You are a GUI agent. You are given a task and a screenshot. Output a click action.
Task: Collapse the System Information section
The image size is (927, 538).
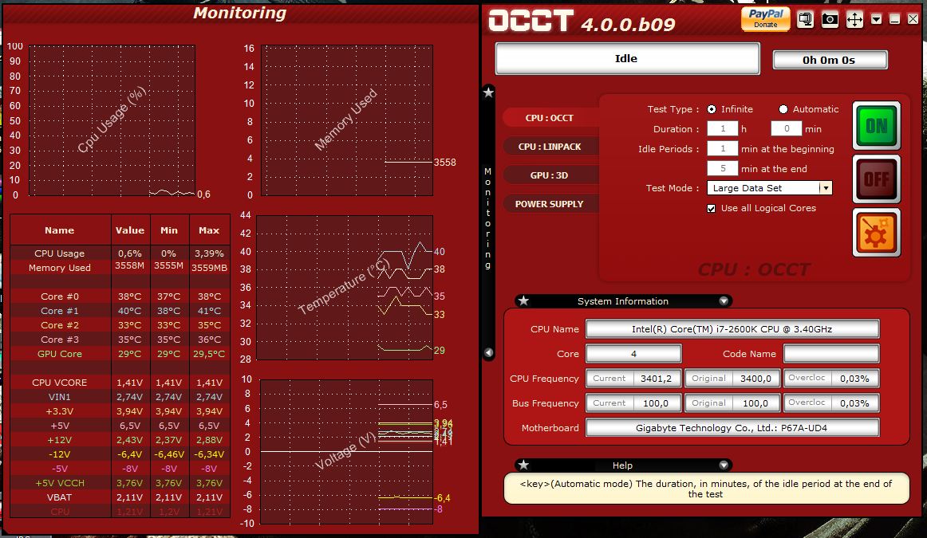(724, 300)
